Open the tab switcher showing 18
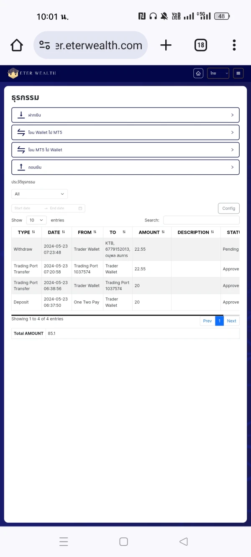Viewport: 251px width, 557px height. click(201, 45)
